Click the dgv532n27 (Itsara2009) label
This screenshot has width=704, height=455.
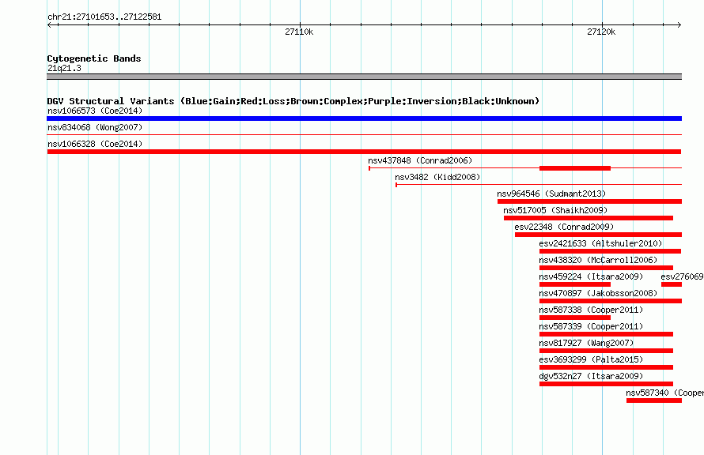(591, 376)
